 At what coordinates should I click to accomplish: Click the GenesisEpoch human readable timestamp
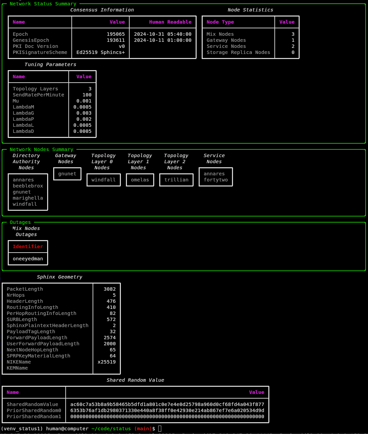point(163,40)
